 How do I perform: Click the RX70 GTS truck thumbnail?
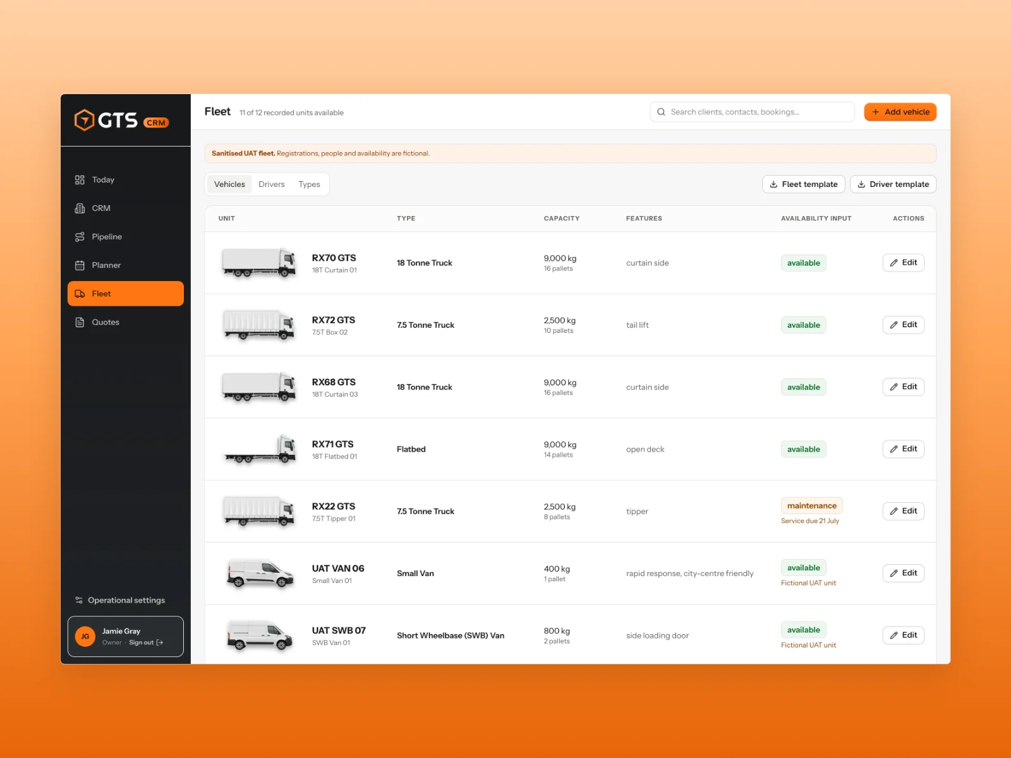pyautogui.click(x=259, y=263)
